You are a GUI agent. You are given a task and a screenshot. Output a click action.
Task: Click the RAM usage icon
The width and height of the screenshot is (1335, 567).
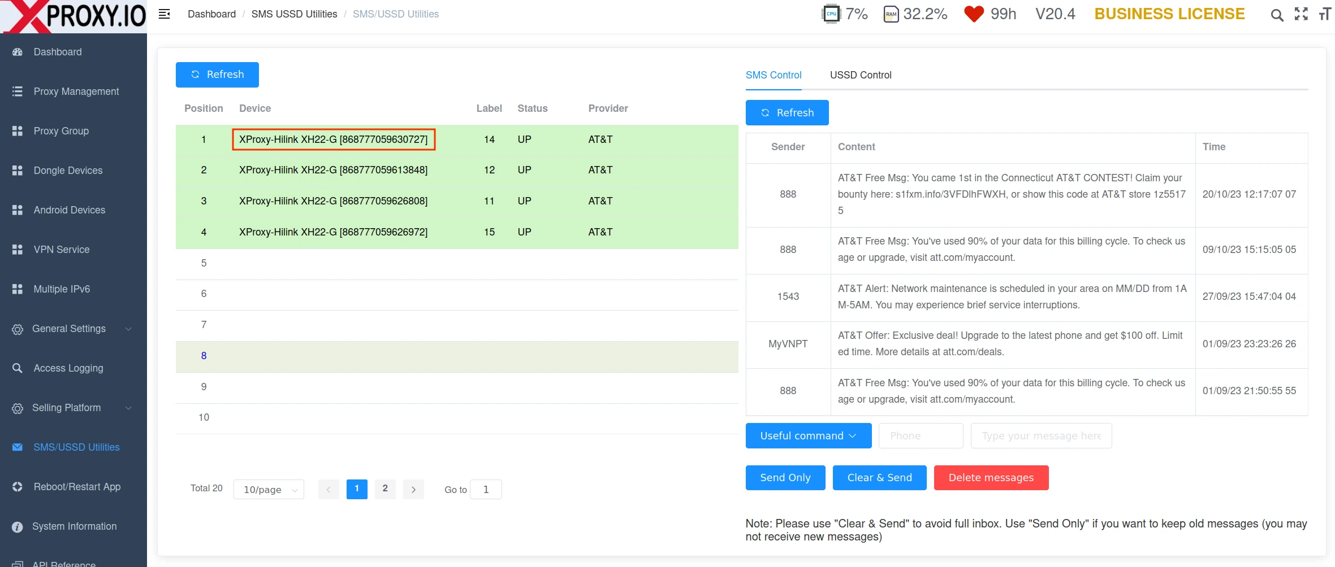pyautogui.click(x=891, y=14)
